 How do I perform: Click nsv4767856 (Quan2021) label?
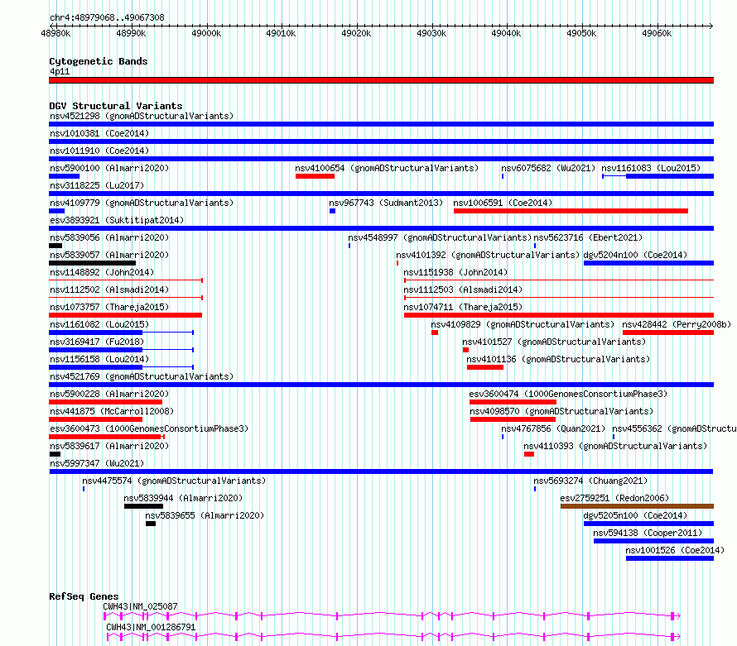click(553, 428)
